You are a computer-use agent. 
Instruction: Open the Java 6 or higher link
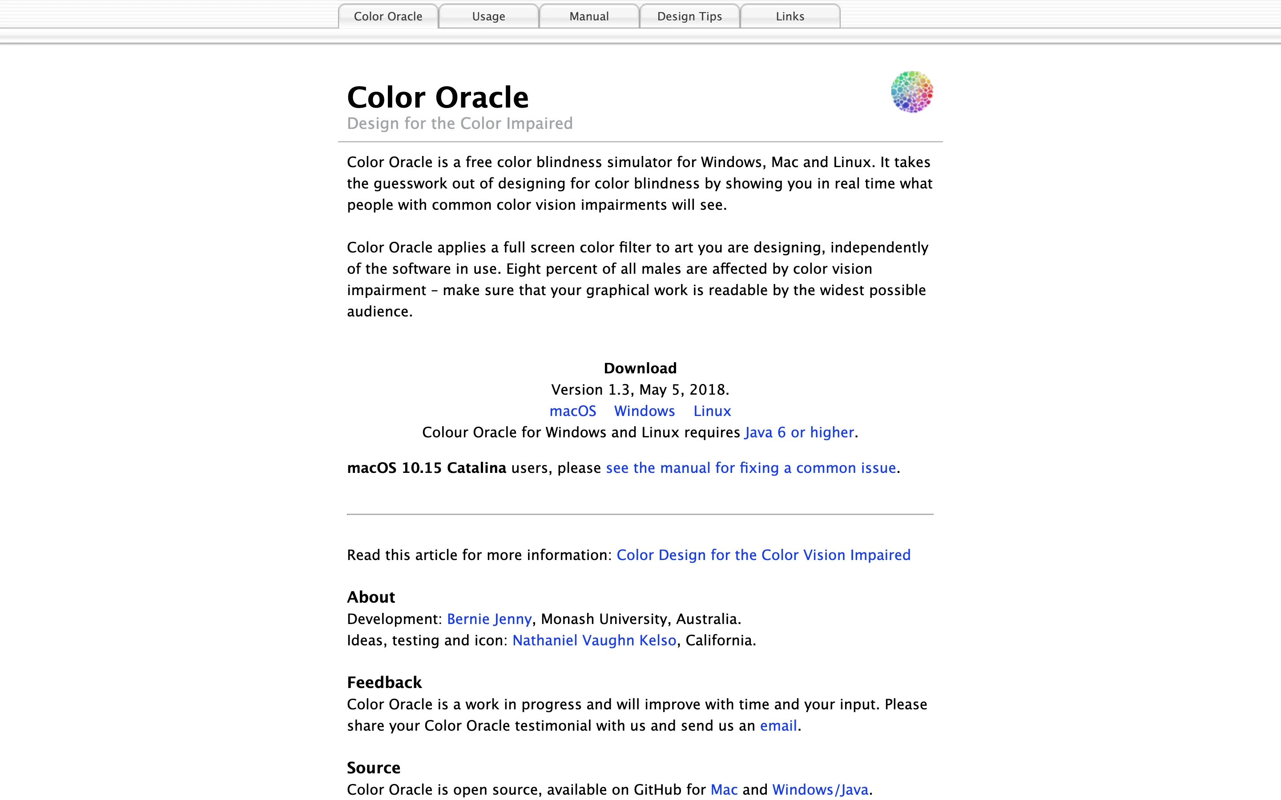[x=799, y=432]
